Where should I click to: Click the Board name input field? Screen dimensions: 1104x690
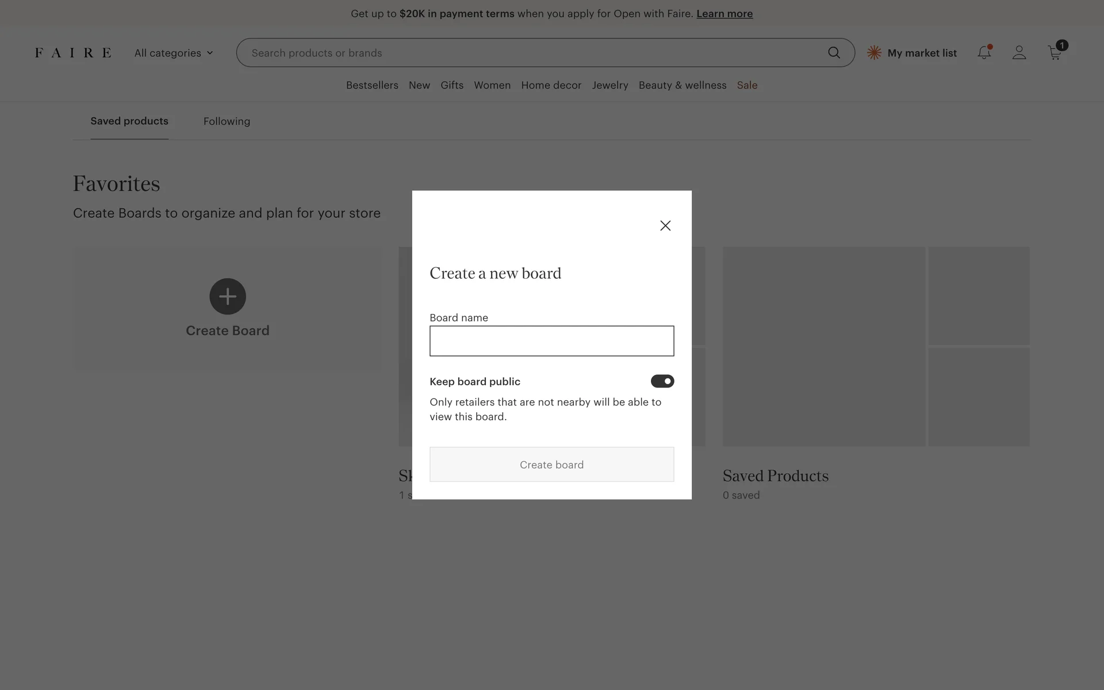551,341
